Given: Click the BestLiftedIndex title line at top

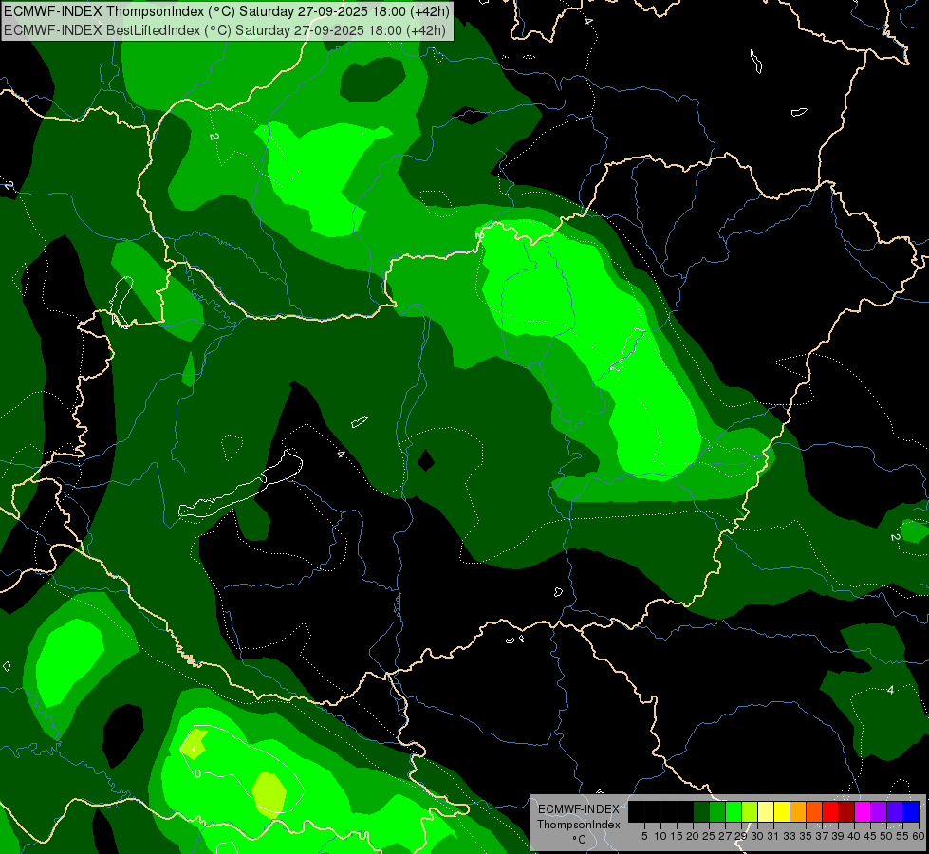Looking at the screenshot, I should pos(225,29).
